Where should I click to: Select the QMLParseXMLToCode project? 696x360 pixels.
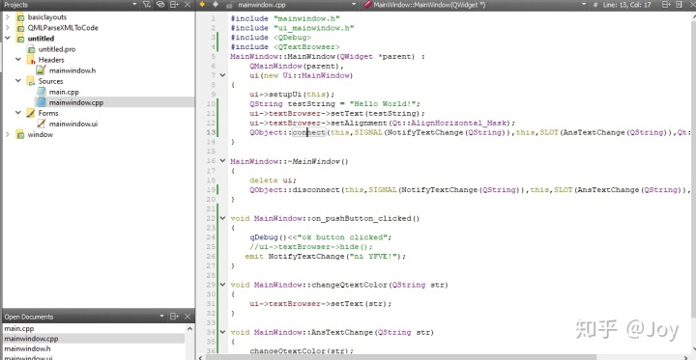tap(63, 27)
